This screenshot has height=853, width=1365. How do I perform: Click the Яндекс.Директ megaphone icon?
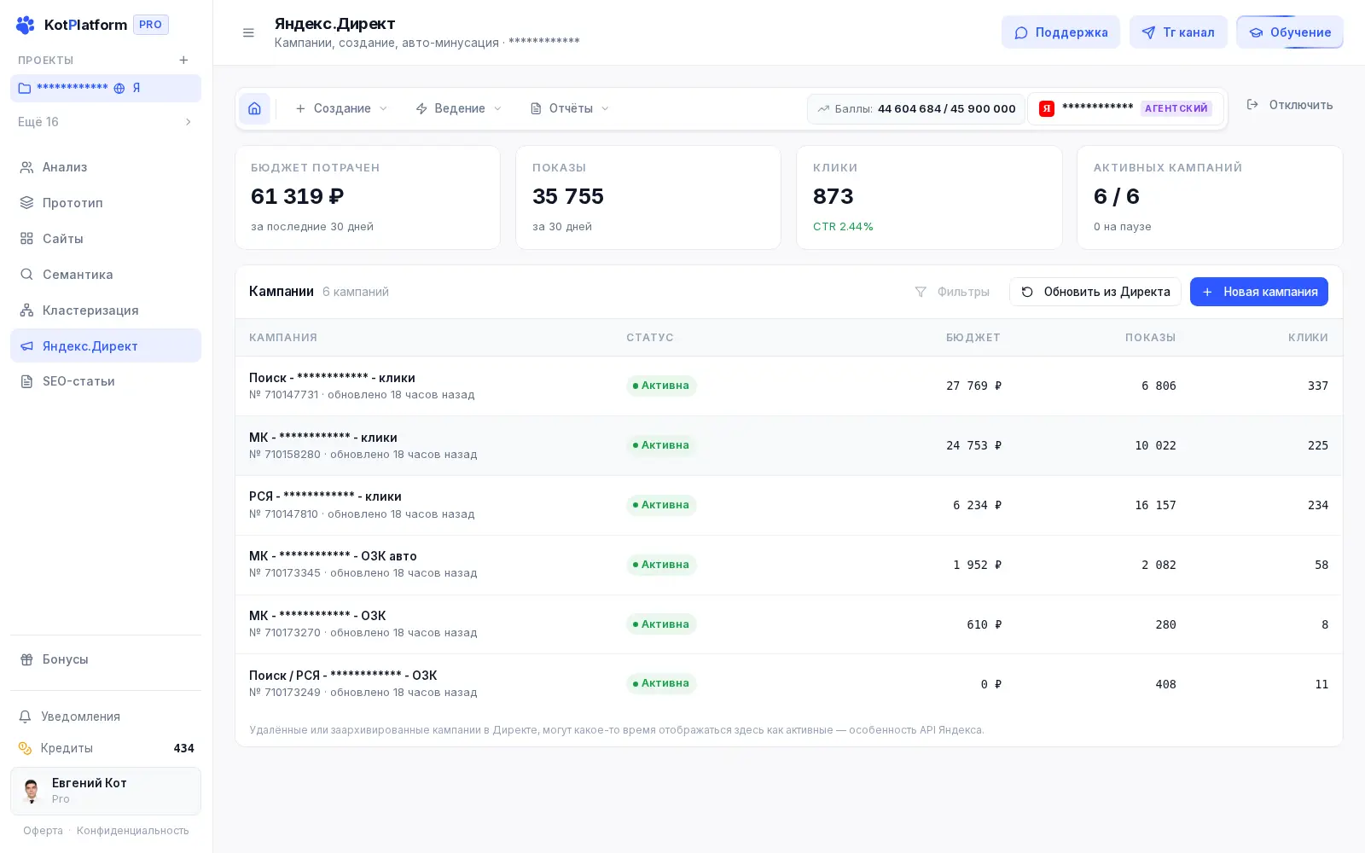point(26,346)
